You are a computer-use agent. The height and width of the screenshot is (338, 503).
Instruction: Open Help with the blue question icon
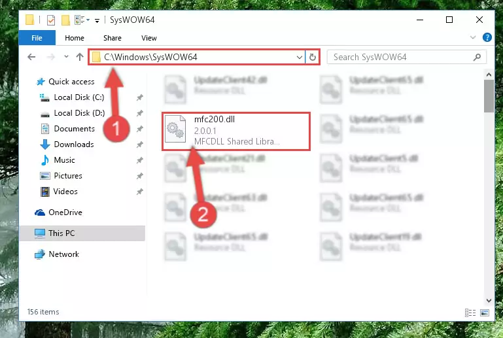(487, 37)
